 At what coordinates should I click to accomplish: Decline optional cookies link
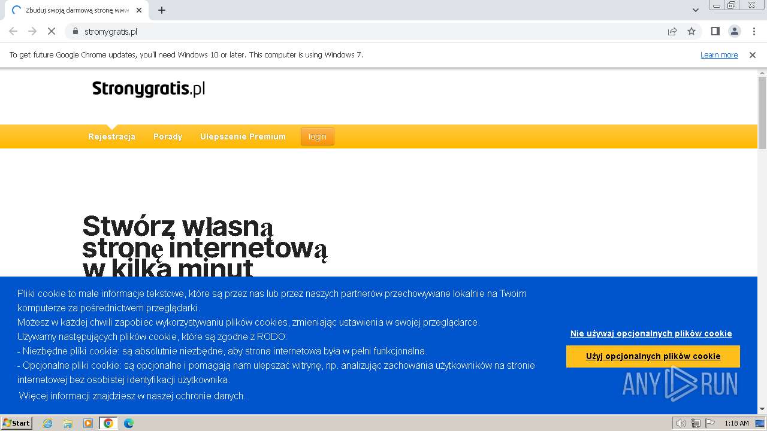[651, 333]
